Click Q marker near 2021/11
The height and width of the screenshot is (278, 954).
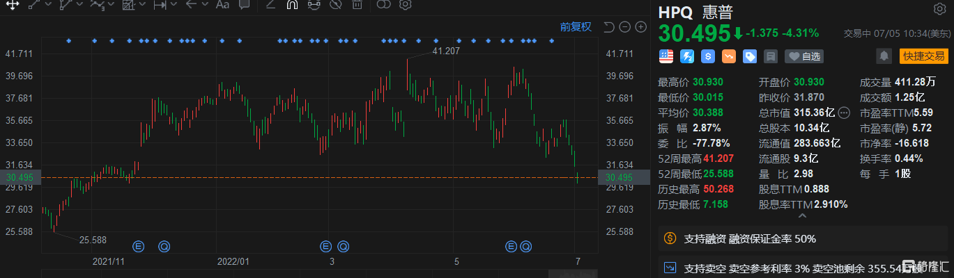point(164,245)
